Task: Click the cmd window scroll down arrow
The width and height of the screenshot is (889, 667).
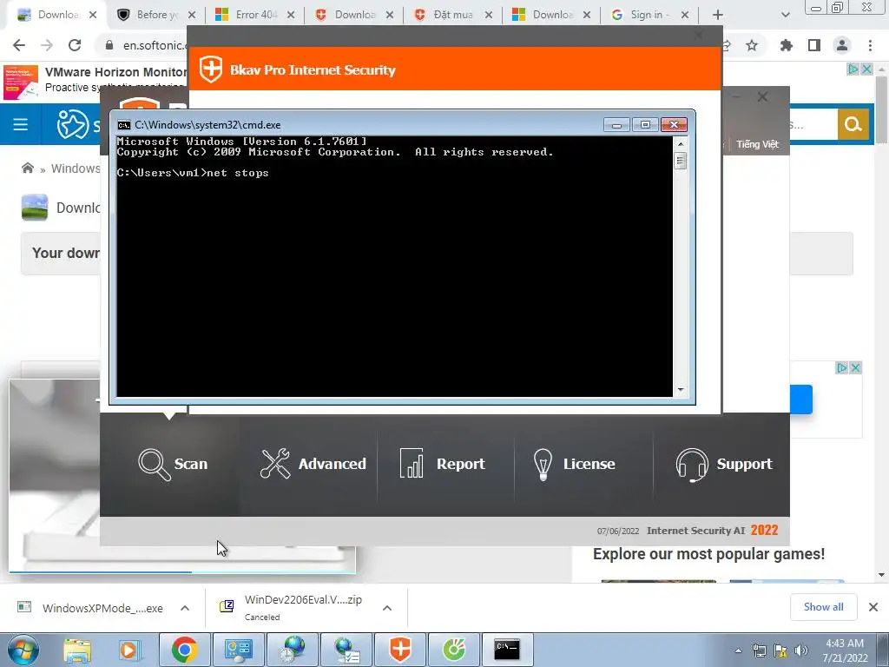Action: click(x=681, y=390)
